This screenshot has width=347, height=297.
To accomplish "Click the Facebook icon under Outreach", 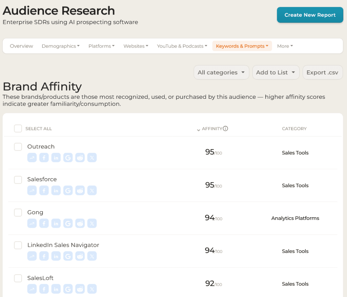I will [44, 157].
